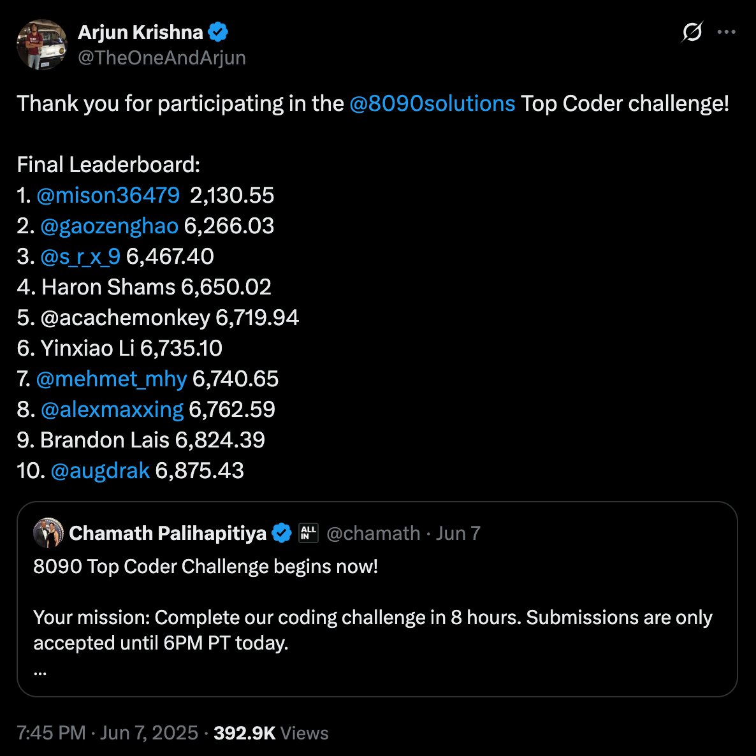
Task: Go to the @alexmaxxing mention
Action: tap(112, 409)
